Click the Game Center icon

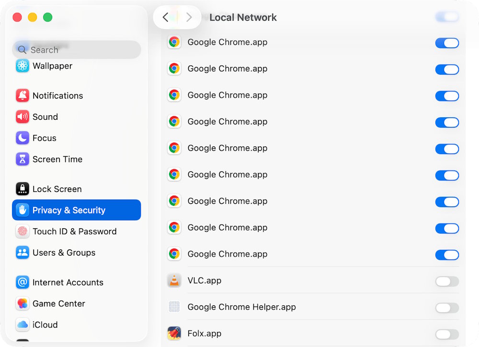pos(22,303)
